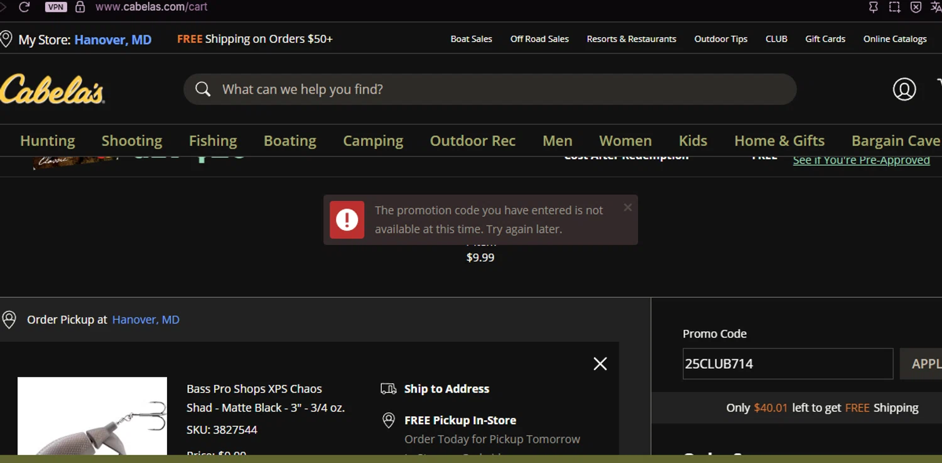Click the $40.01 left for FREE Shipping notice
The width and height of the screenshot is (942, 463).
coord(822,408)
